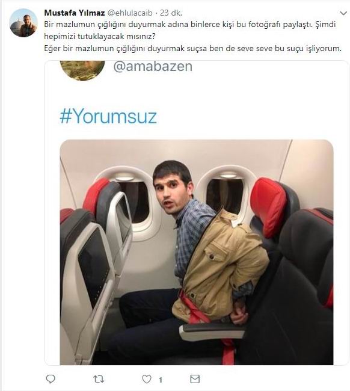Like the tweet with the heart icon

point(147,379)
